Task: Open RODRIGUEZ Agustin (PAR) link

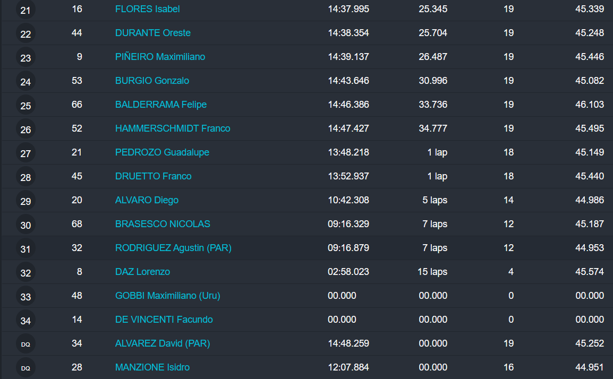Action: point(173,248)
